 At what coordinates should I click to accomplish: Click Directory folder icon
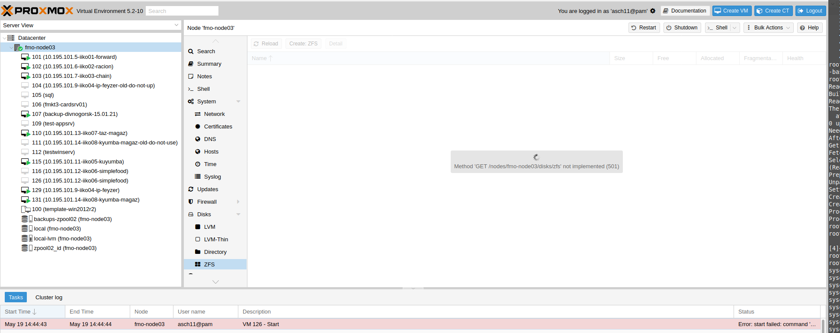pos(198,252)
